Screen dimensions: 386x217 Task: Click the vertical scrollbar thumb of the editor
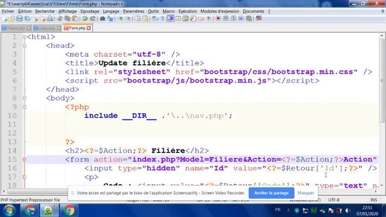[382, 80]
